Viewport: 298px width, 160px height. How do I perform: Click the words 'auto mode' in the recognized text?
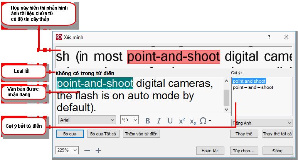[x=153, y=95]
